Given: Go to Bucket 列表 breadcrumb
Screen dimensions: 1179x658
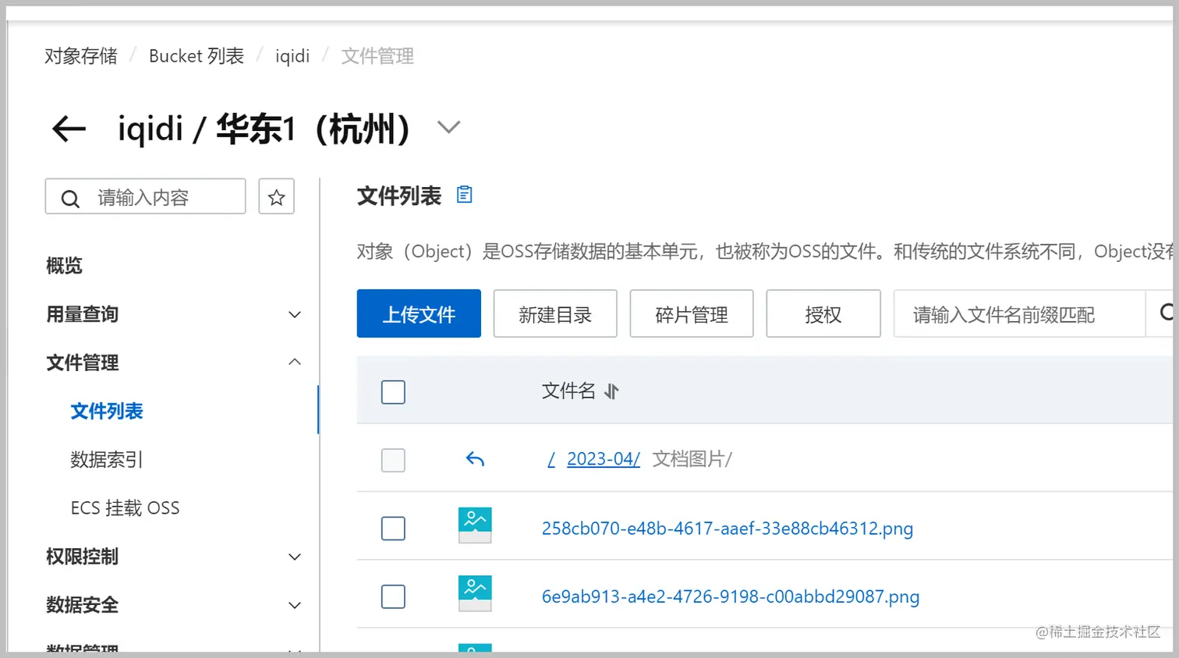Looking at the screenshot, I should tap(196, 56).
